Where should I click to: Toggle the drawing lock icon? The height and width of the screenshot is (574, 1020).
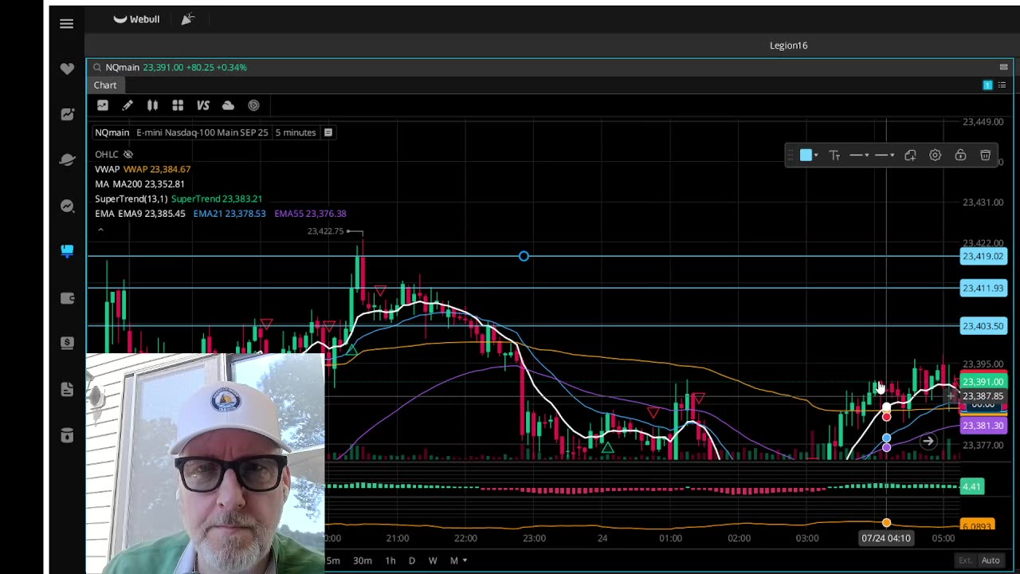[x=960, y=155]
